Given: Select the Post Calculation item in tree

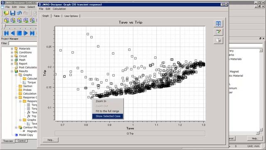Looking at the screenshot, I should [28, 67].
